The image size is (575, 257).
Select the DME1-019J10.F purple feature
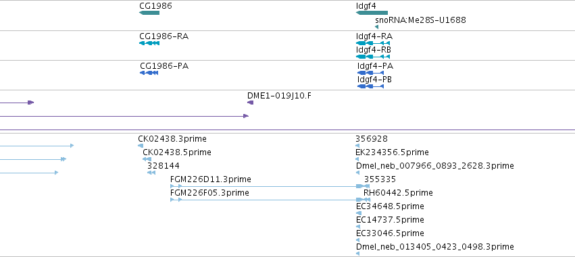251,103
